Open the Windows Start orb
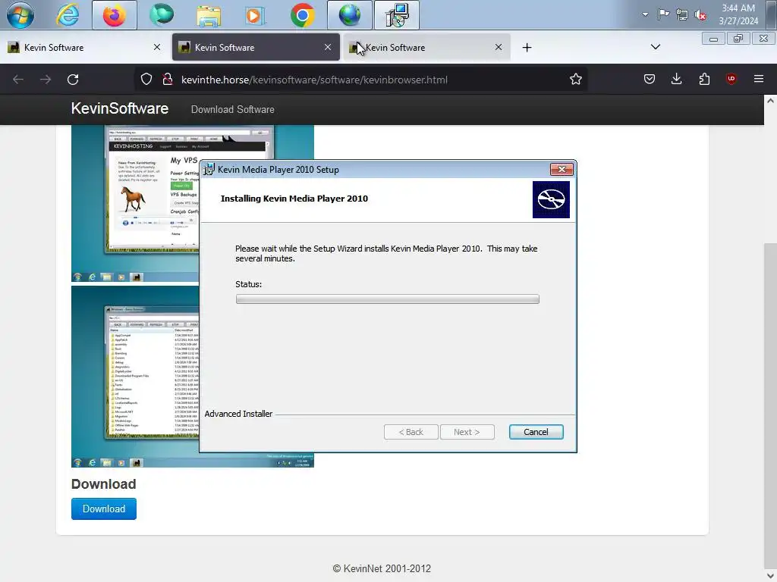This screenshot has height=582, width=777. pyautogui.click(x=20, y=15)
